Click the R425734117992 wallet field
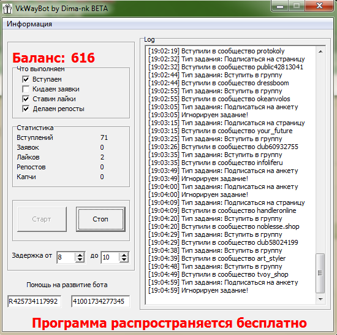 34,301
